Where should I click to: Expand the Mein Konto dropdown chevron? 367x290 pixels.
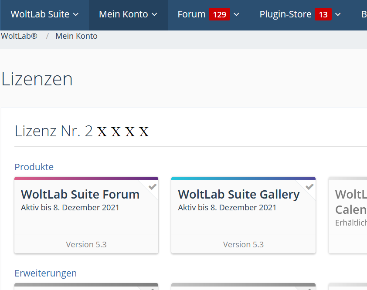tap(155, 15)
